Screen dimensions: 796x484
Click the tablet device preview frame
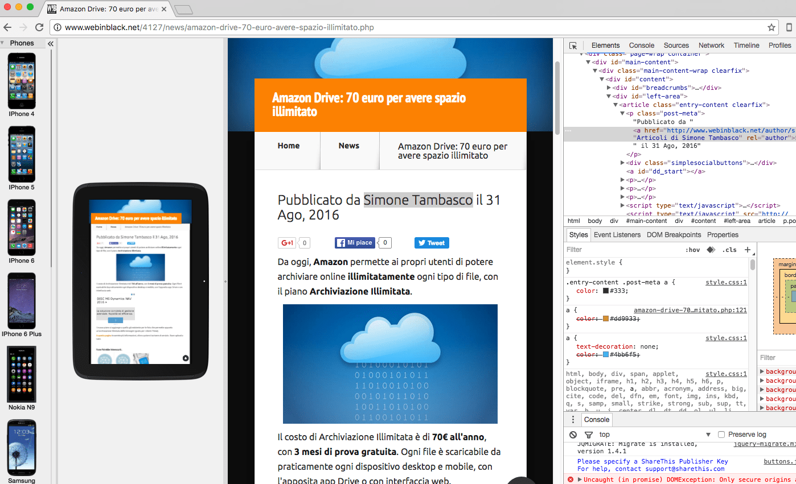tap(141, 281)
